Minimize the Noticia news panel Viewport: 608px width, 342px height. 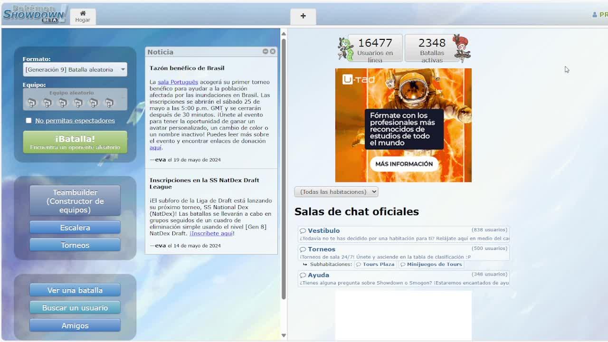266,51
